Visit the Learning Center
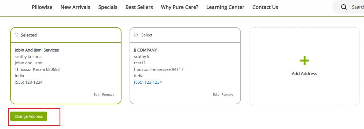This screenshot has width=364, height=129. coord(225,7)
